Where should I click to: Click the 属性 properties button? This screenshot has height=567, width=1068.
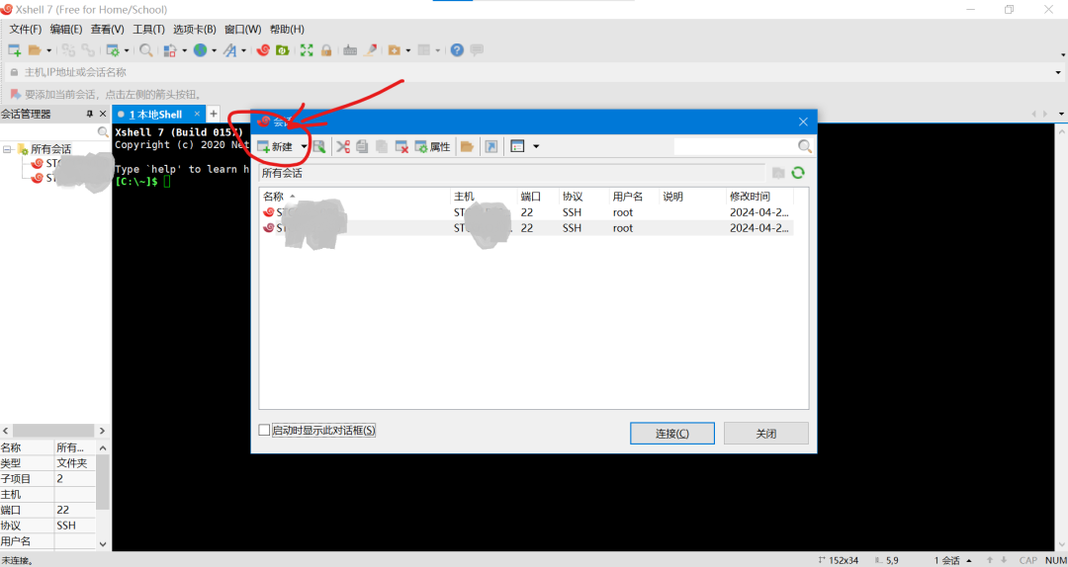pyautogui.click(x=433, y=146)
